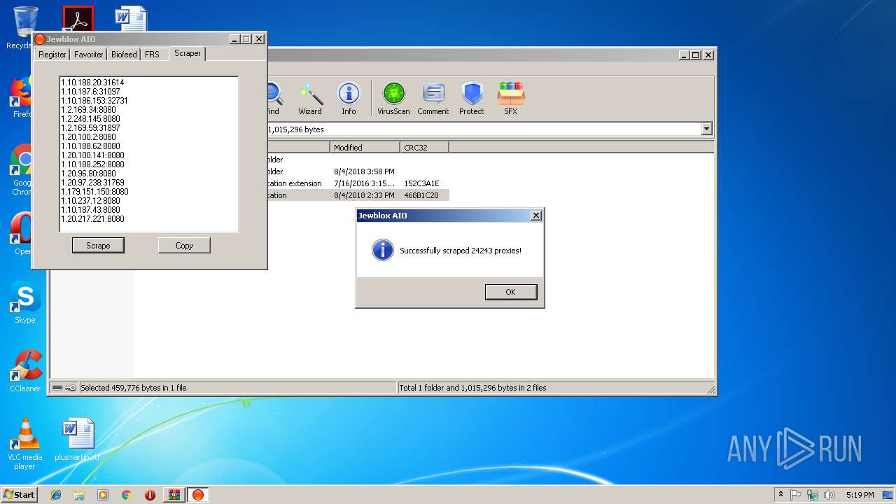Switch to the Biofeed tab
Viewport: 896px width, 504px height.
point(124,55)
